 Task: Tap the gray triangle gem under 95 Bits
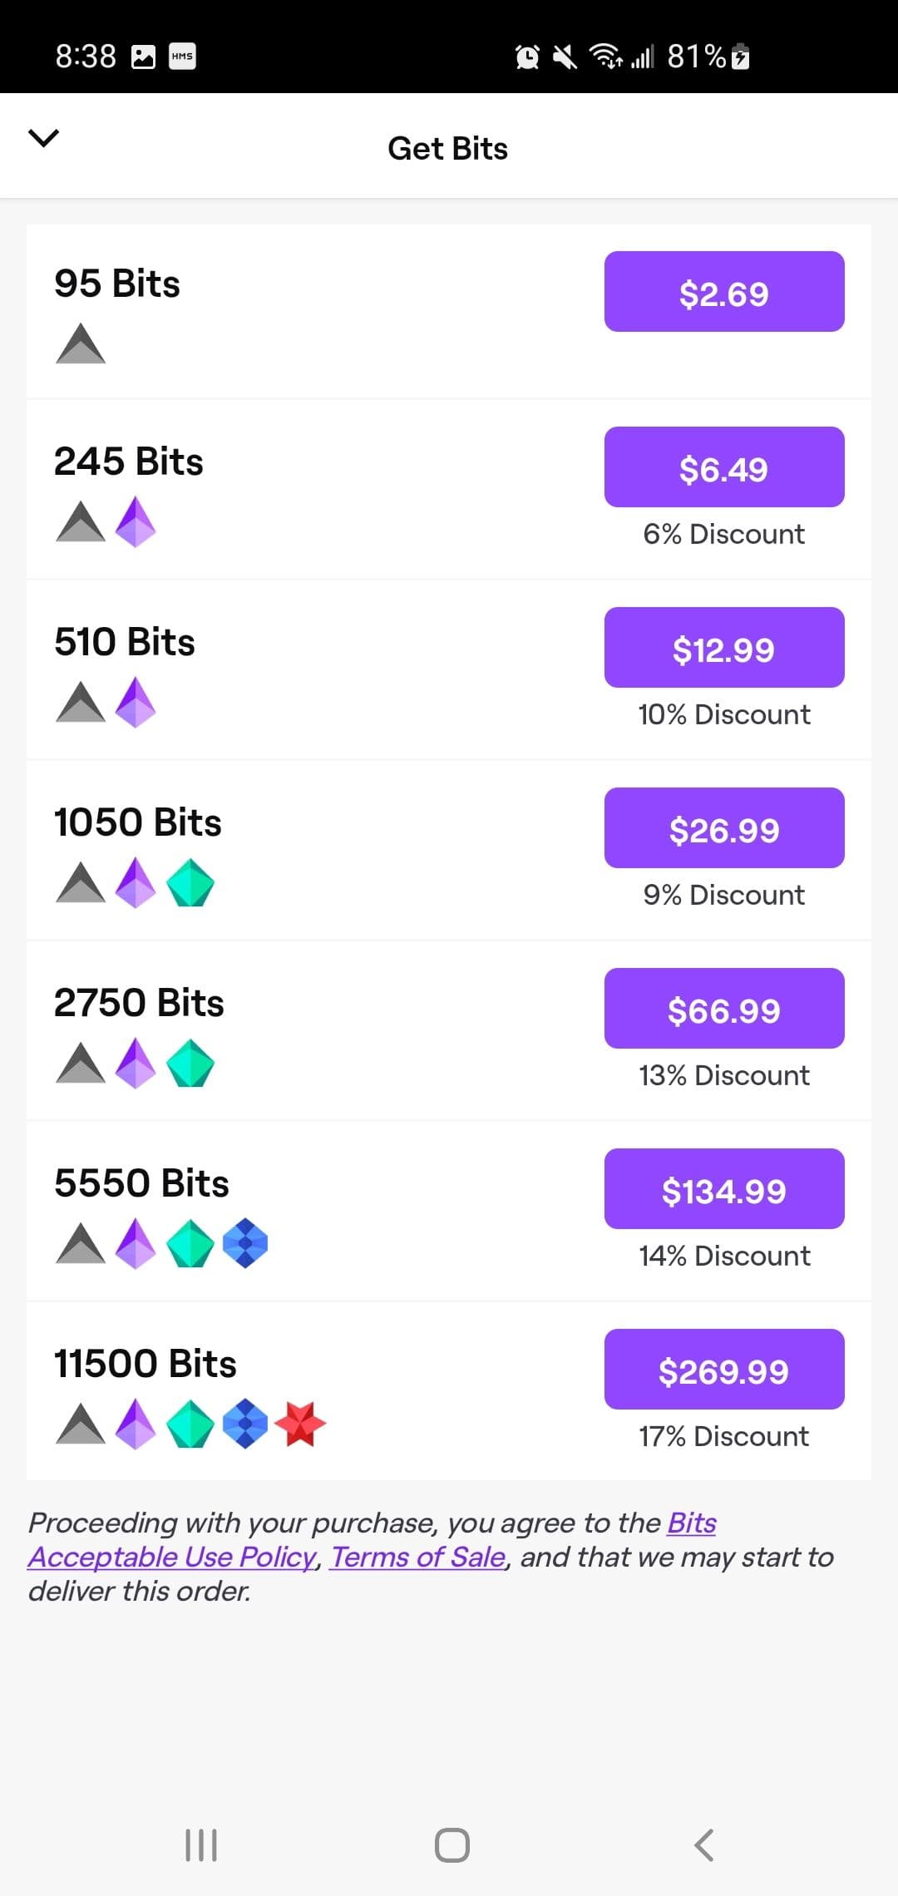[81, 343]
